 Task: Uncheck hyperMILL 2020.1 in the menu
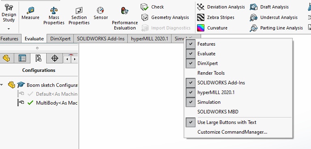click(238, 92)
